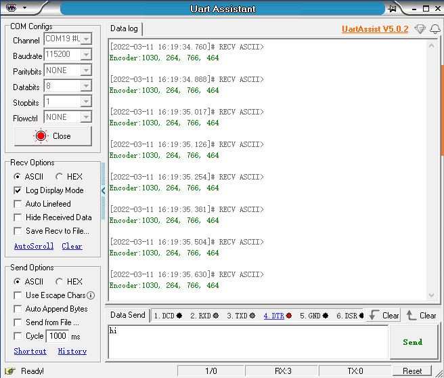Viewport: 444px width, 378px height.
Task: Toggle the 3. TXD signal indicator
Action: pos(241,316)
